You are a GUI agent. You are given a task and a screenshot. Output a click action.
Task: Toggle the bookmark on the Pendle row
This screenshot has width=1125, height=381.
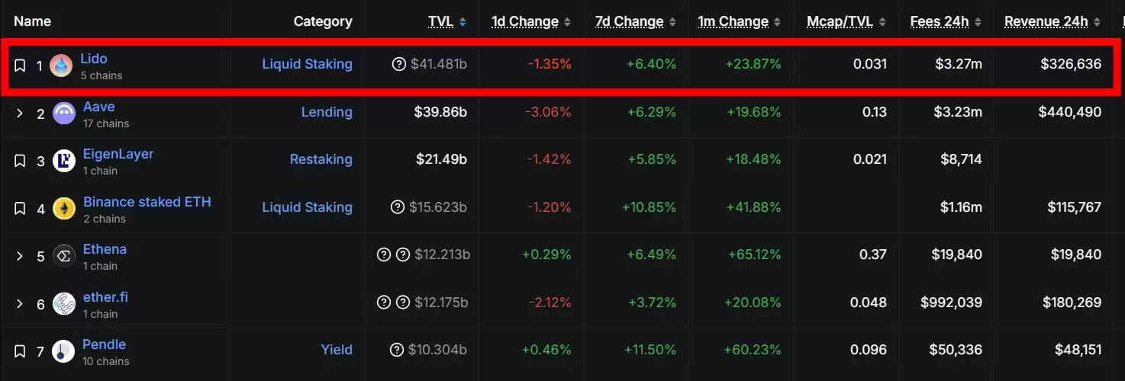pos(20,351)
